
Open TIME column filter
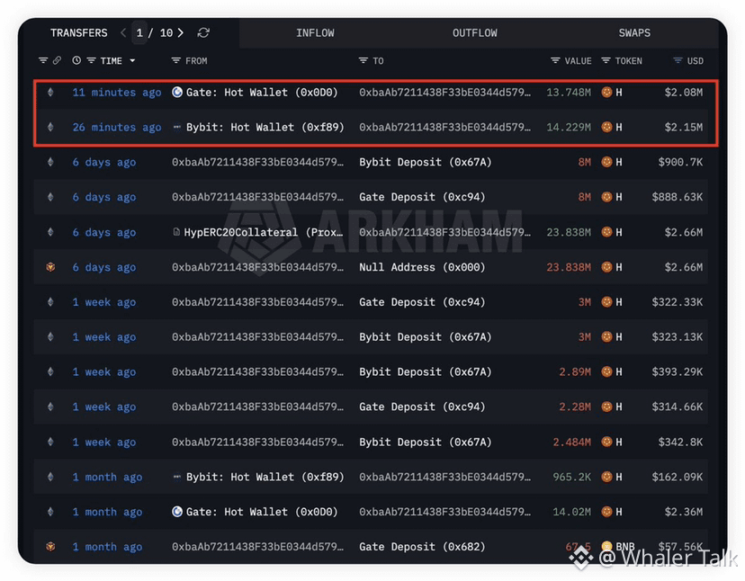(91, 60)
